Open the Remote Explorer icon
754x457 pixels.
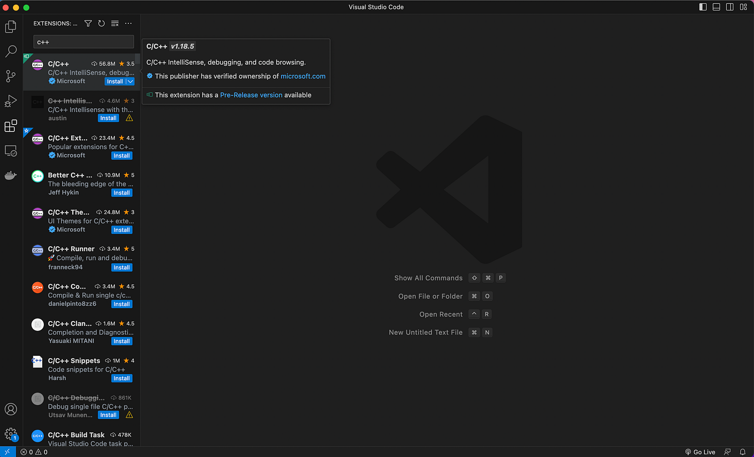11,151
